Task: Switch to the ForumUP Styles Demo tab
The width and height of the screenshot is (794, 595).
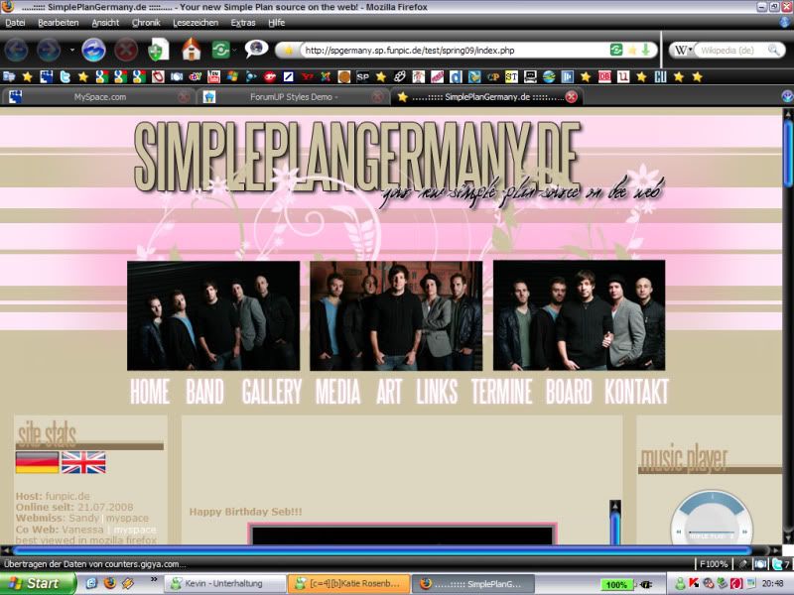Action: [x=292, y=96]
